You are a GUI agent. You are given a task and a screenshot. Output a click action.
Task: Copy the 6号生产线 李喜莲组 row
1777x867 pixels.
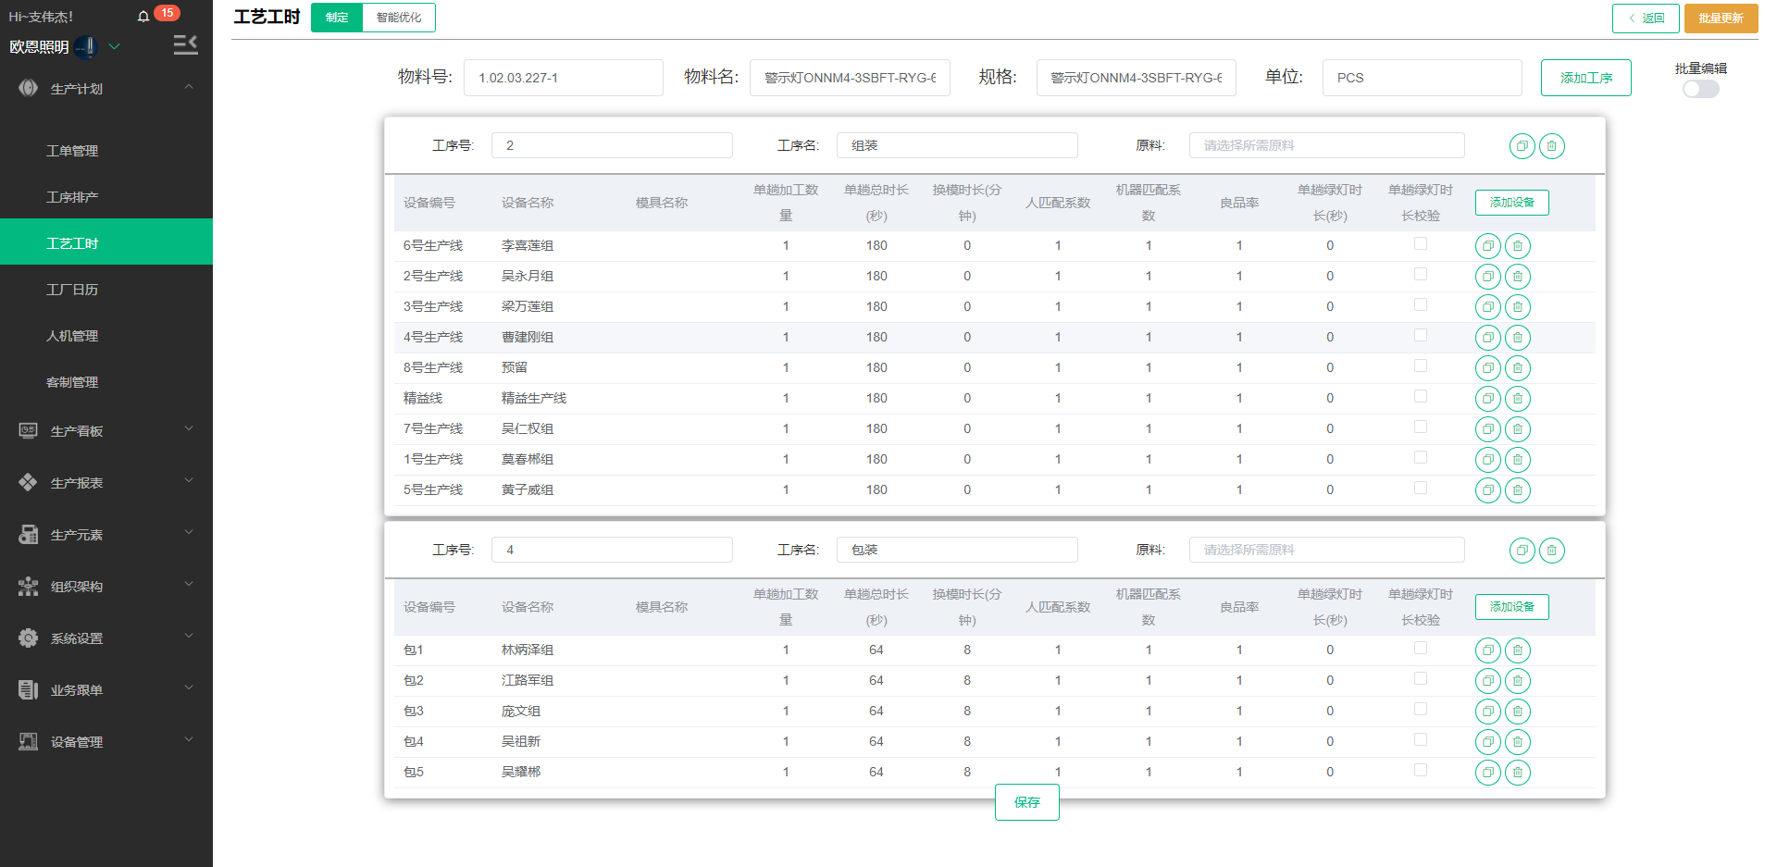[x=1488, y=246]
